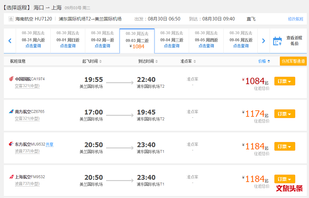Viewport: 309px width, 198px height.
Task: Click 南方航空CZ6765 flight name
Action: [30, 112]
